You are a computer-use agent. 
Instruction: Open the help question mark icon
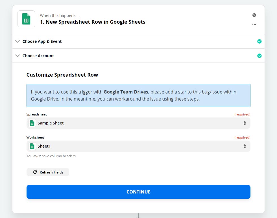[x=254, y=15]
